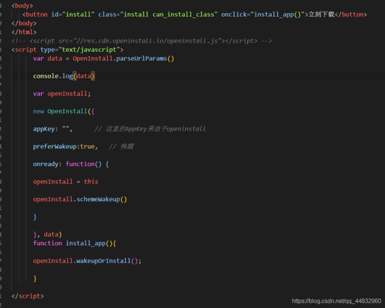Click the closing </button> tag
Screen dimensions: 385x308
click(x=351, y=14)
